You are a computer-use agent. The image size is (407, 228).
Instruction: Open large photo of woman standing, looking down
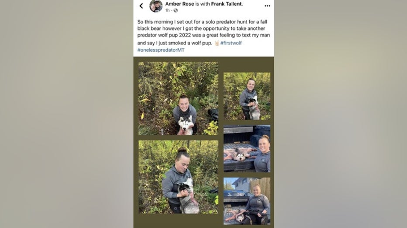click(178, 177)
